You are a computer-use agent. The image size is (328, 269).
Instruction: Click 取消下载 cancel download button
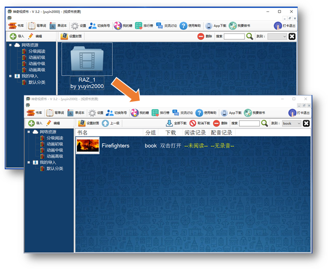(200, 123)
